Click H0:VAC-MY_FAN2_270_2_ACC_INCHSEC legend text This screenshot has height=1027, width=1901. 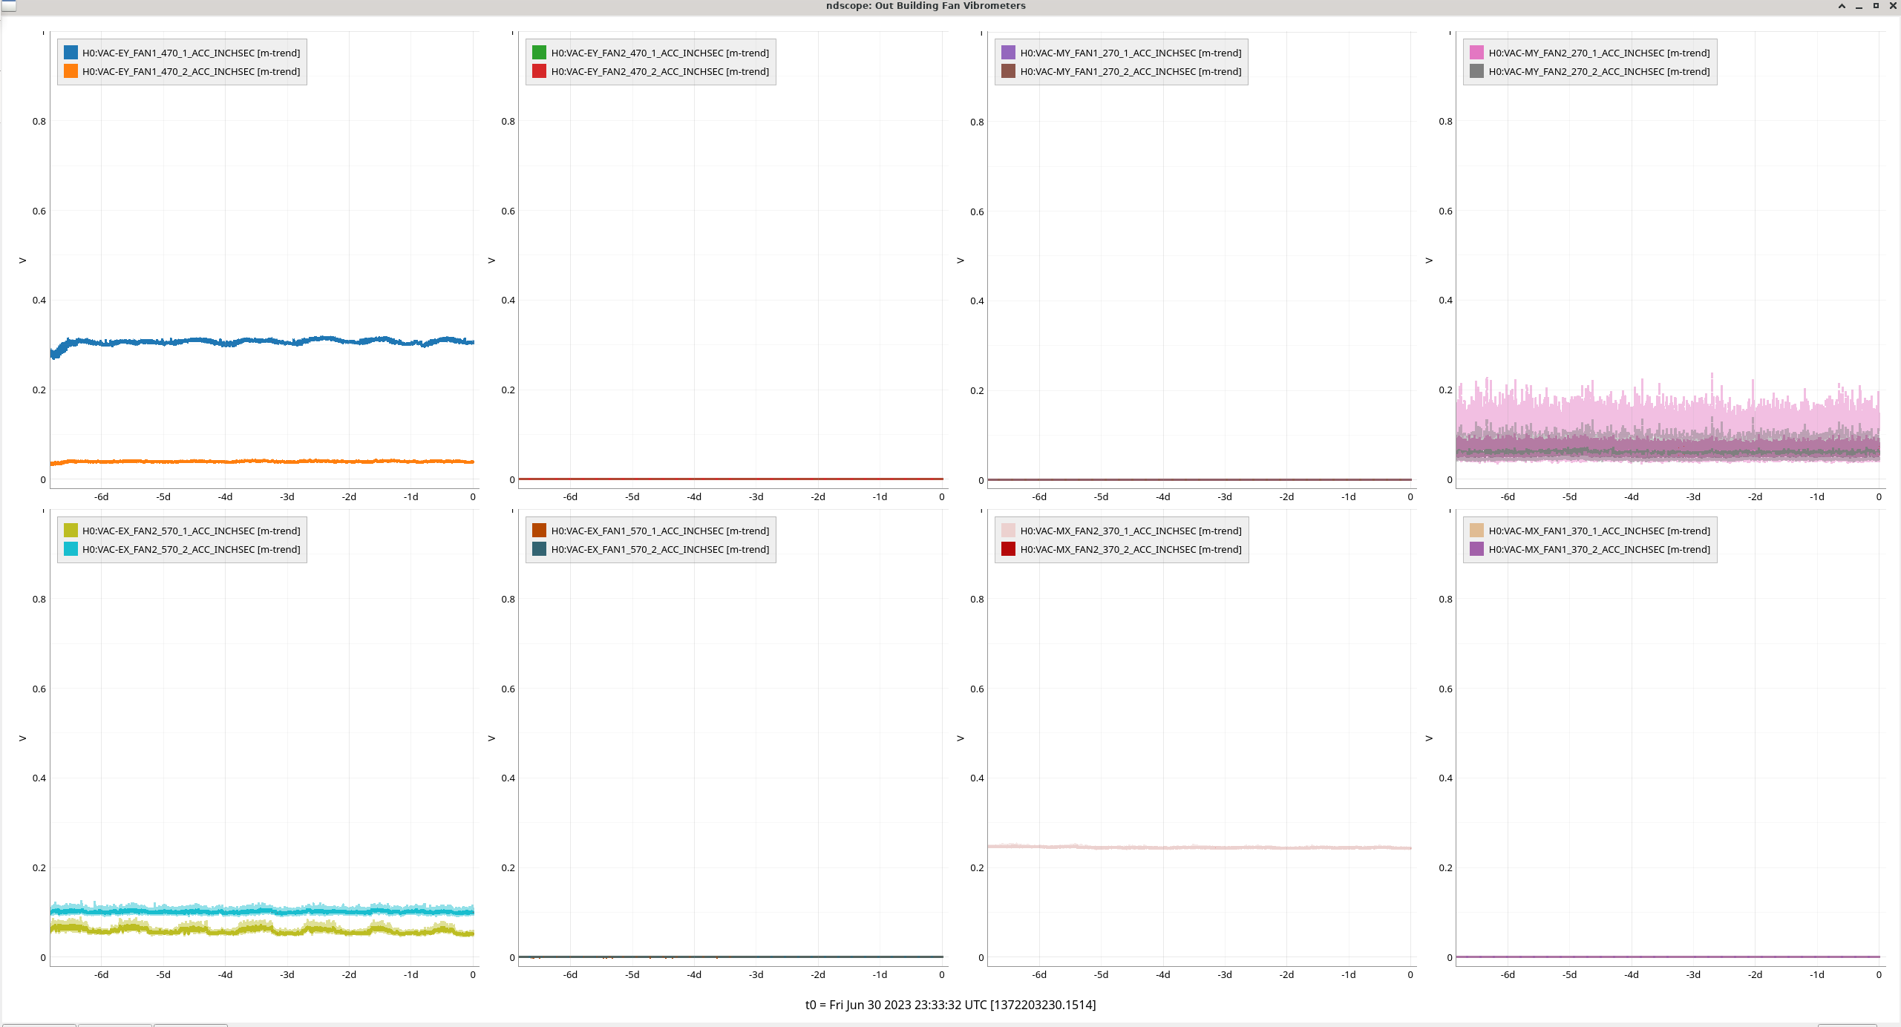pyautogui.click(x=1599, y=71)
